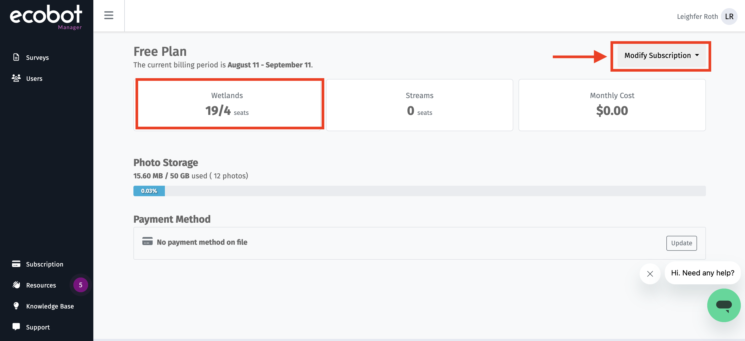745x341 pixels.
Task: Click the Surveys document icon
Action: coord(16,57)
